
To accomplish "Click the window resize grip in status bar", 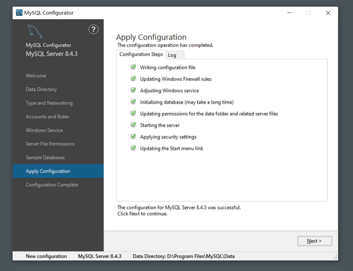I will pos(335,257).
